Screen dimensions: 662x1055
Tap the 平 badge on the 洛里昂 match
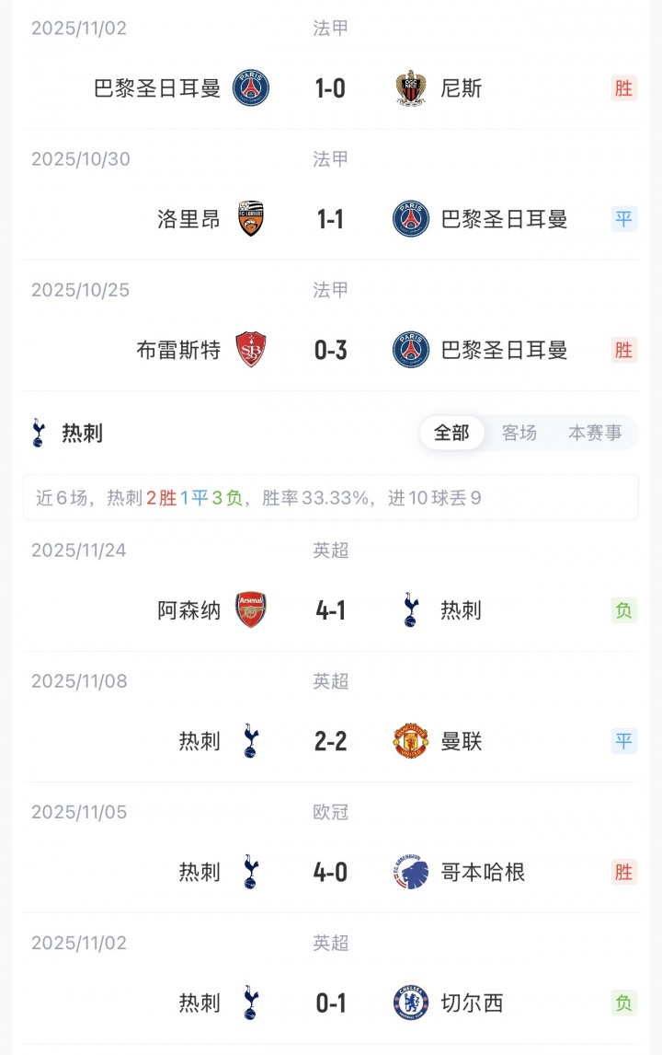click(x=624, y=219)
